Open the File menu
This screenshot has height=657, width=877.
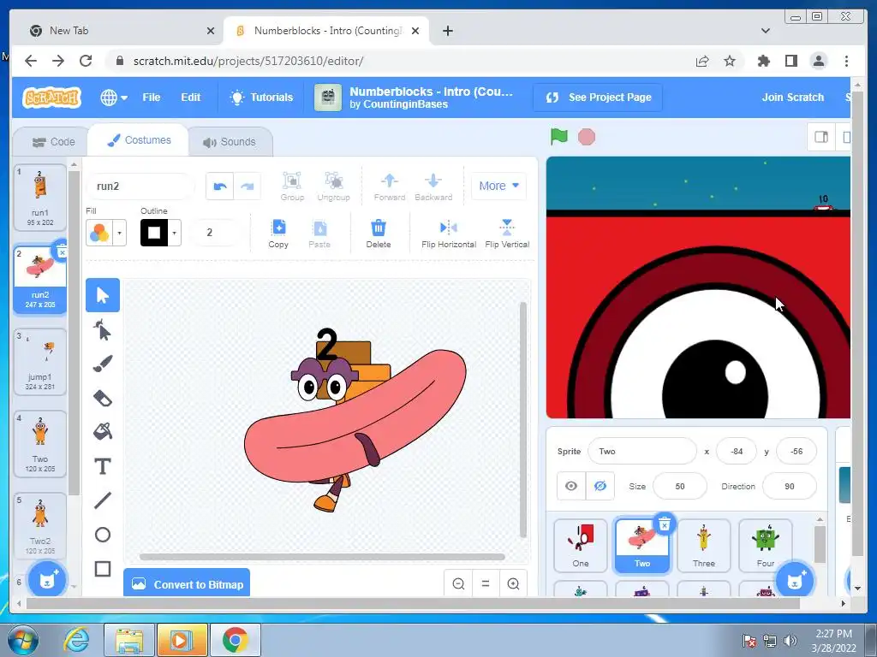coord(151,98)
